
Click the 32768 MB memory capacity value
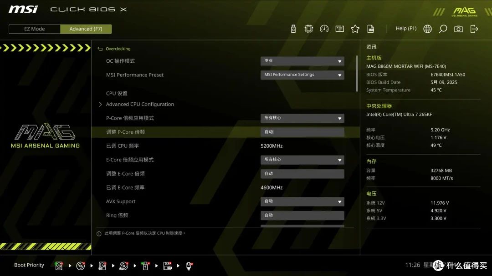pyautogui.click(x=441, y=171)
